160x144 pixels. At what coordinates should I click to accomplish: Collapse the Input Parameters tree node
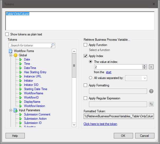[11, 110]
